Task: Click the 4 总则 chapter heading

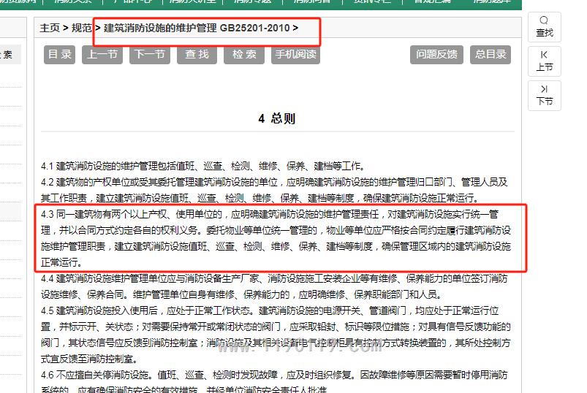Action: coord(277,119)
